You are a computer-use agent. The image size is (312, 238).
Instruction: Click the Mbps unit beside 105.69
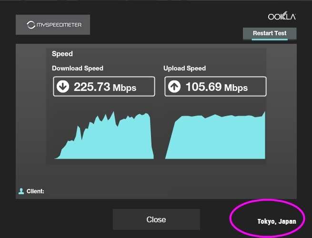click(x=236, y=88)
